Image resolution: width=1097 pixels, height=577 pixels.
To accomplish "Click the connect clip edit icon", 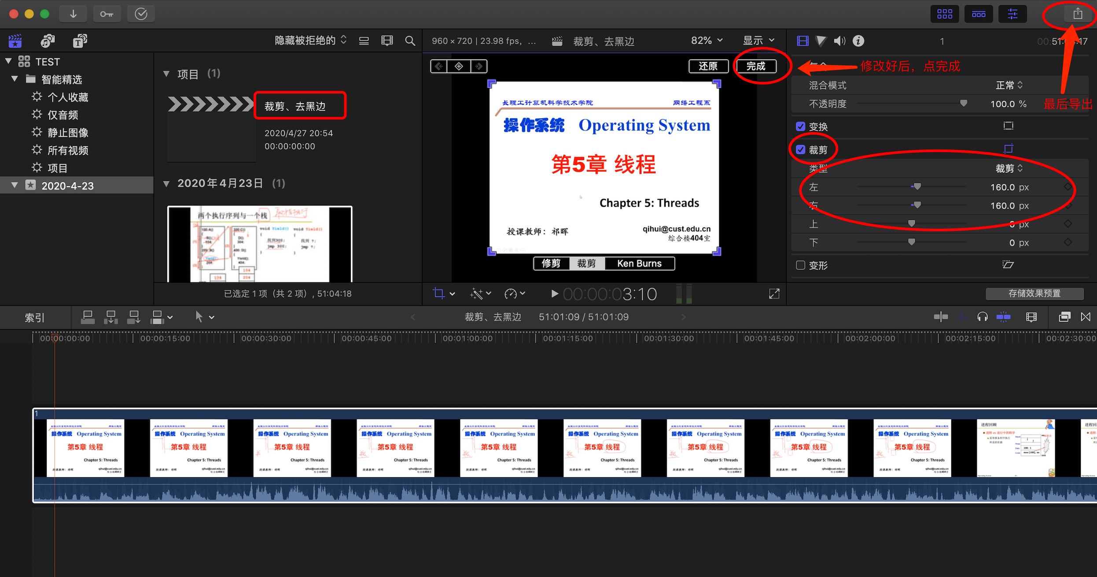I will (x=88, y=317).
